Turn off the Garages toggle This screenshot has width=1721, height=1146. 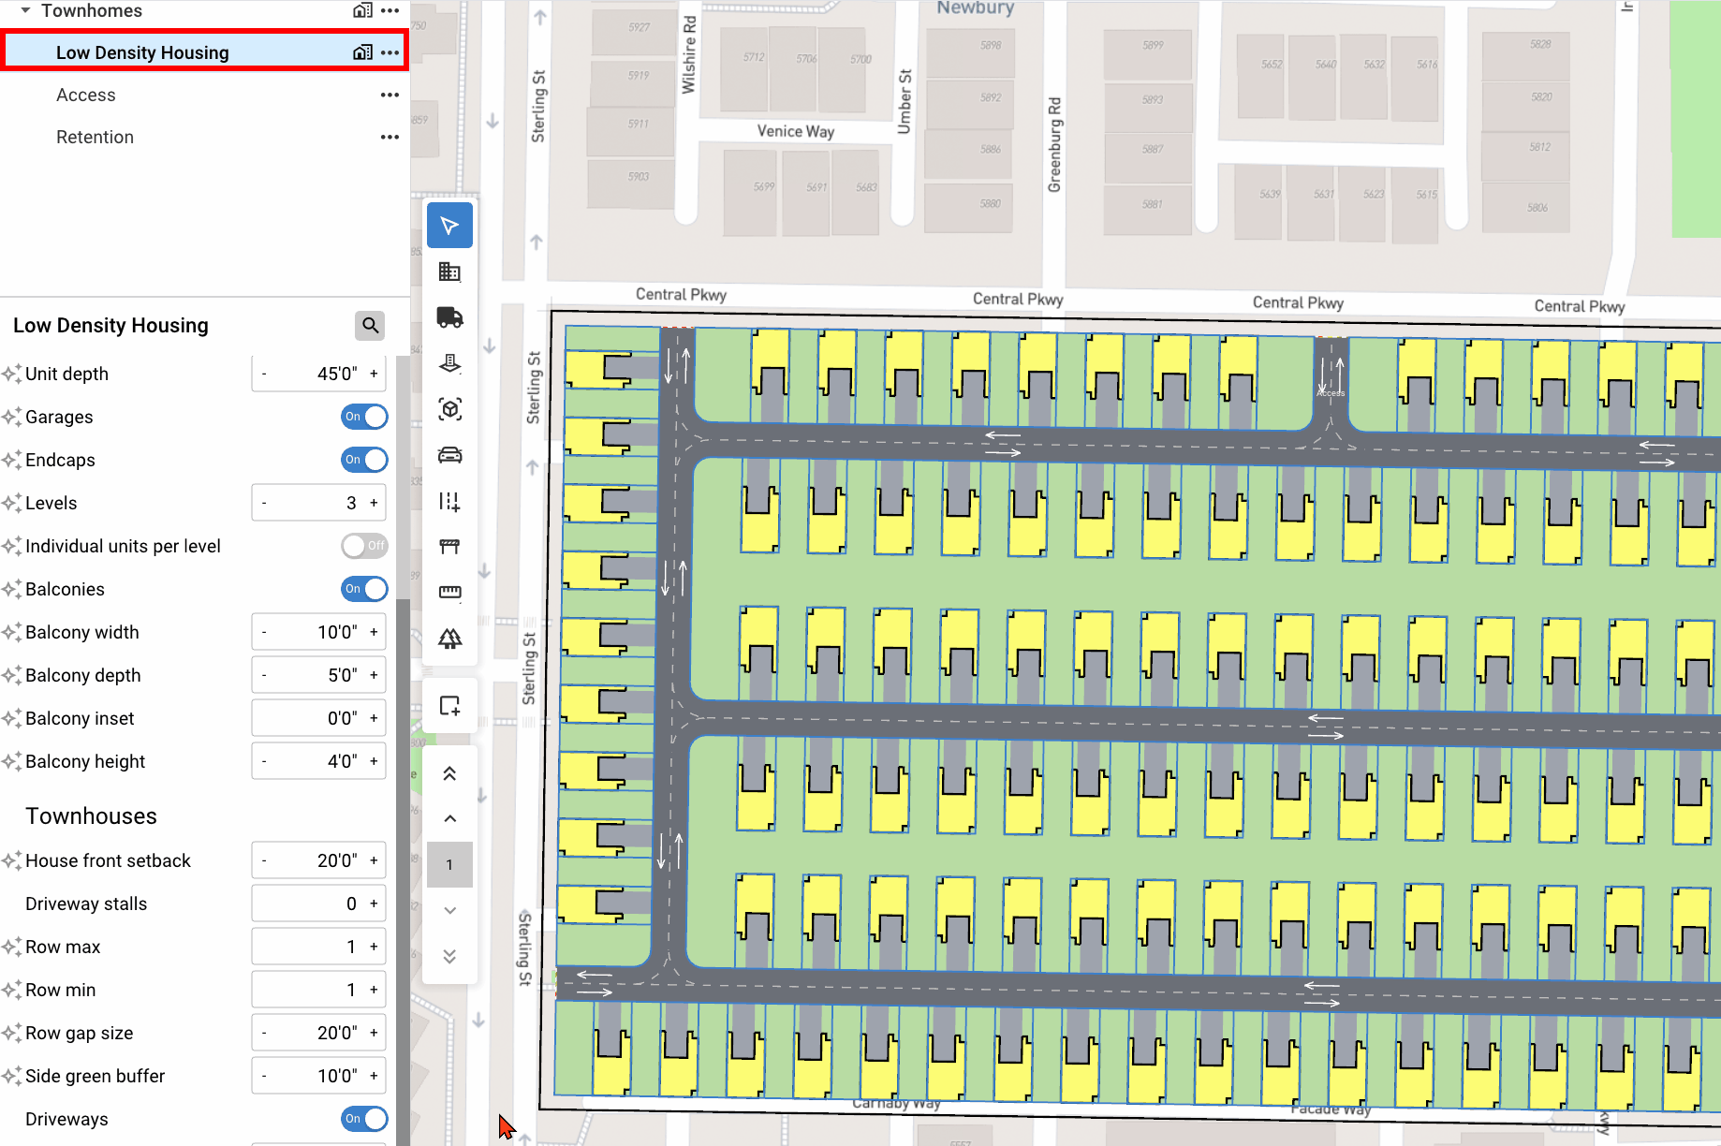pyautogui.click(x=364, y=417)
